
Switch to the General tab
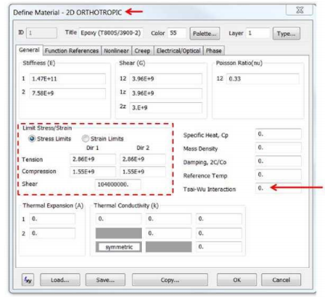29,50
